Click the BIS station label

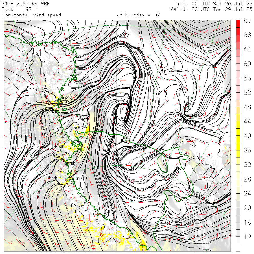click(81, 128)
